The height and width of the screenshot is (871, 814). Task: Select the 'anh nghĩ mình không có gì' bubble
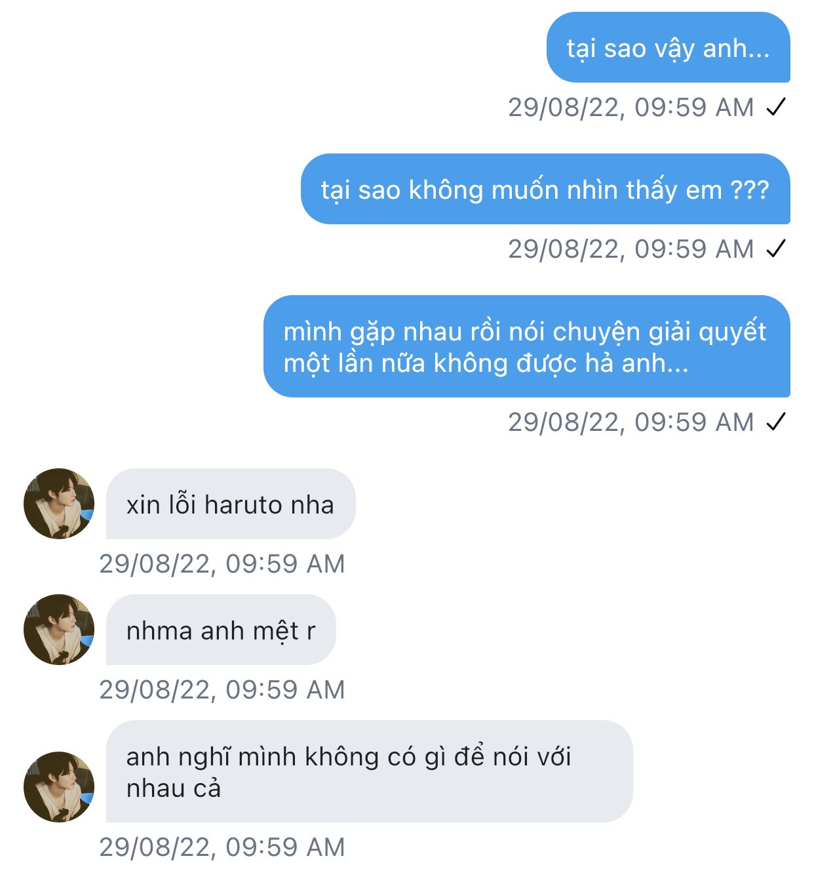(x=369, y=772)
